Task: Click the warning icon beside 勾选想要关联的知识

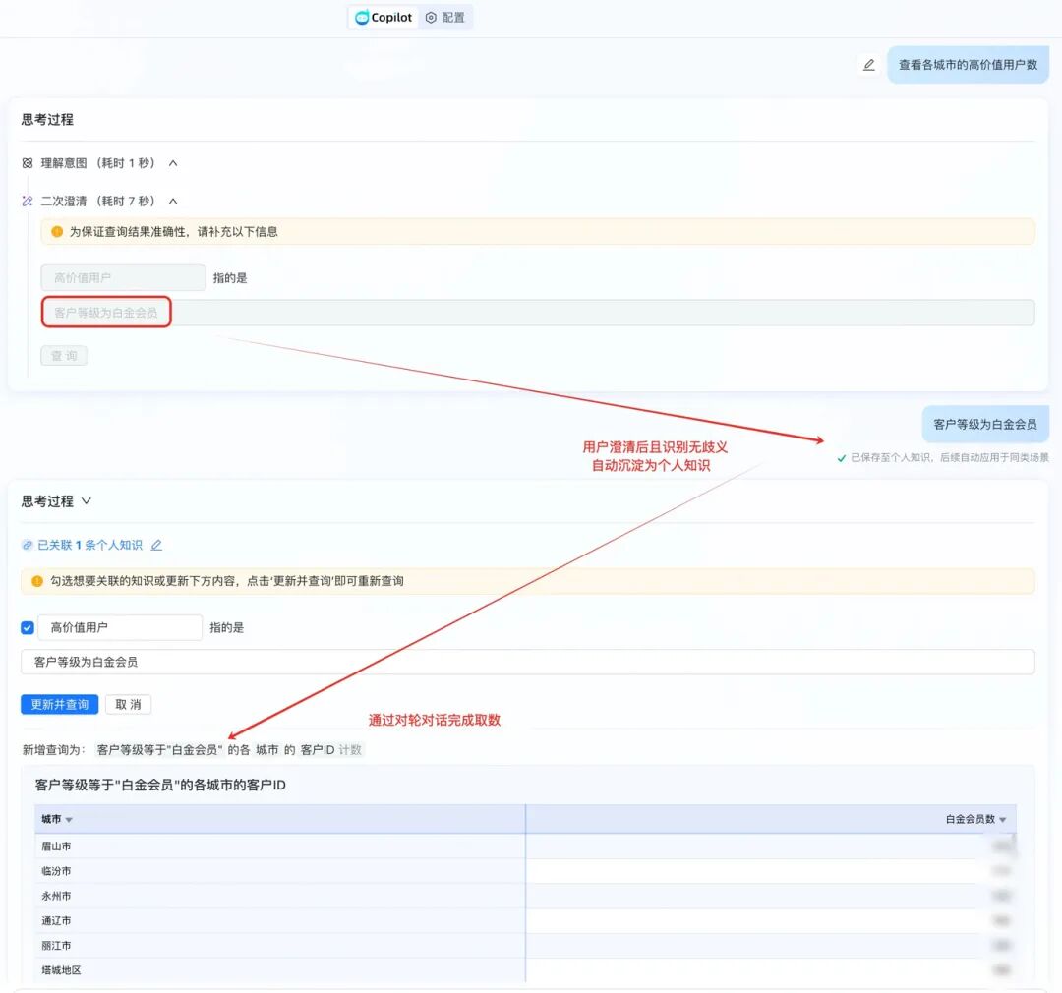Action: coord(37,581)
